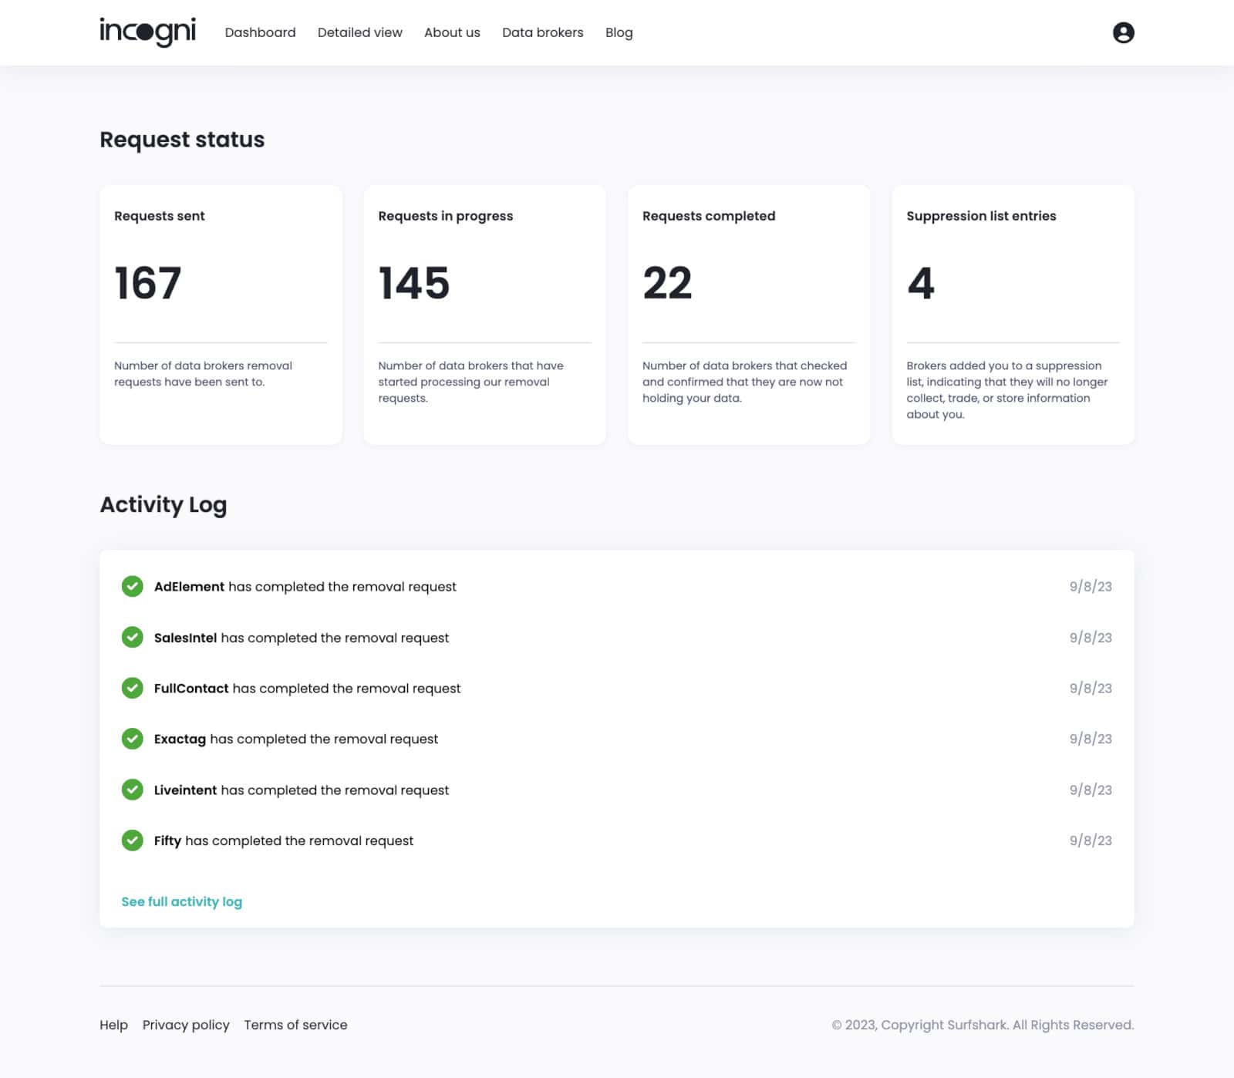This screenshot has height=1078, width=1234.
Task: Select the Requests sent card
Action: (221, 314)
